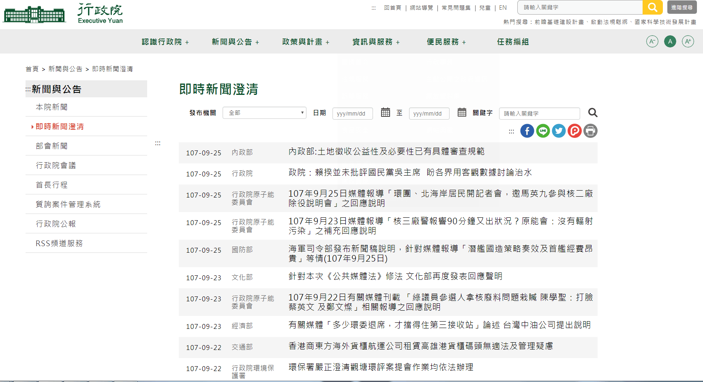Click the print page icon

(590, 131)
